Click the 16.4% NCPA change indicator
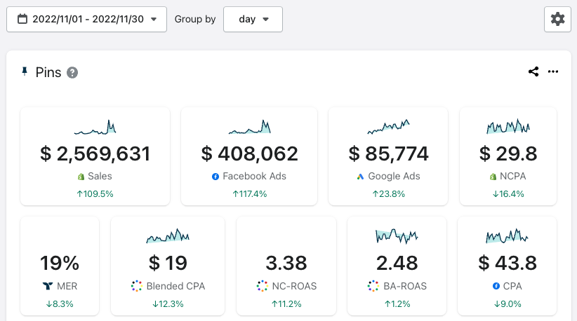The height and width of the screenshot is (321, 577). pyautogui.click(x=508, y=194)
